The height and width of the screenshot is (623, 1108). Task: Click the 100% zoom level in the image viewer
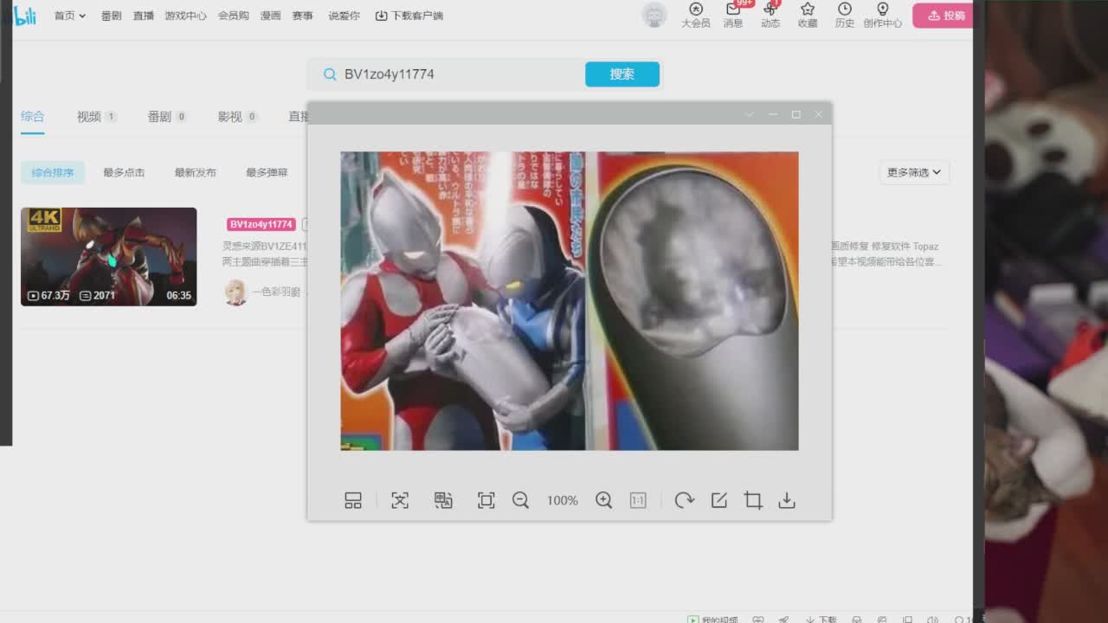563,500
